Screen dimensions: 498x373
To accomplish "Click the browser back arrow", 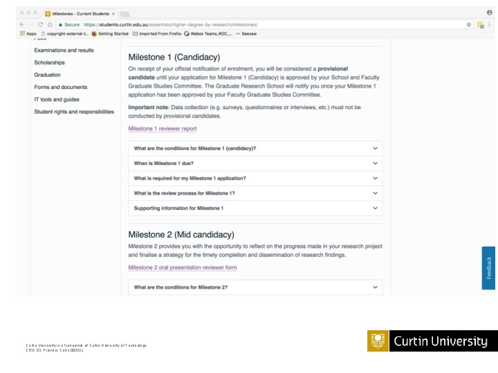I will [21, 24].
